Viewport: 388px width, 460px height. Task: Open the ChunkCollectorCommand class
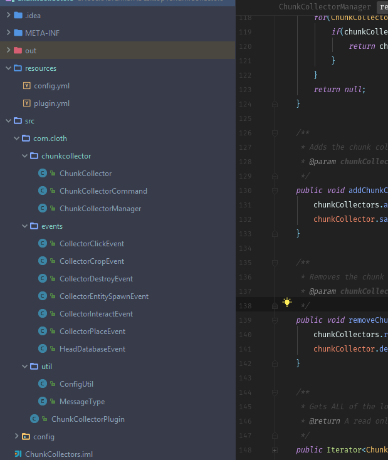point(103,191)
